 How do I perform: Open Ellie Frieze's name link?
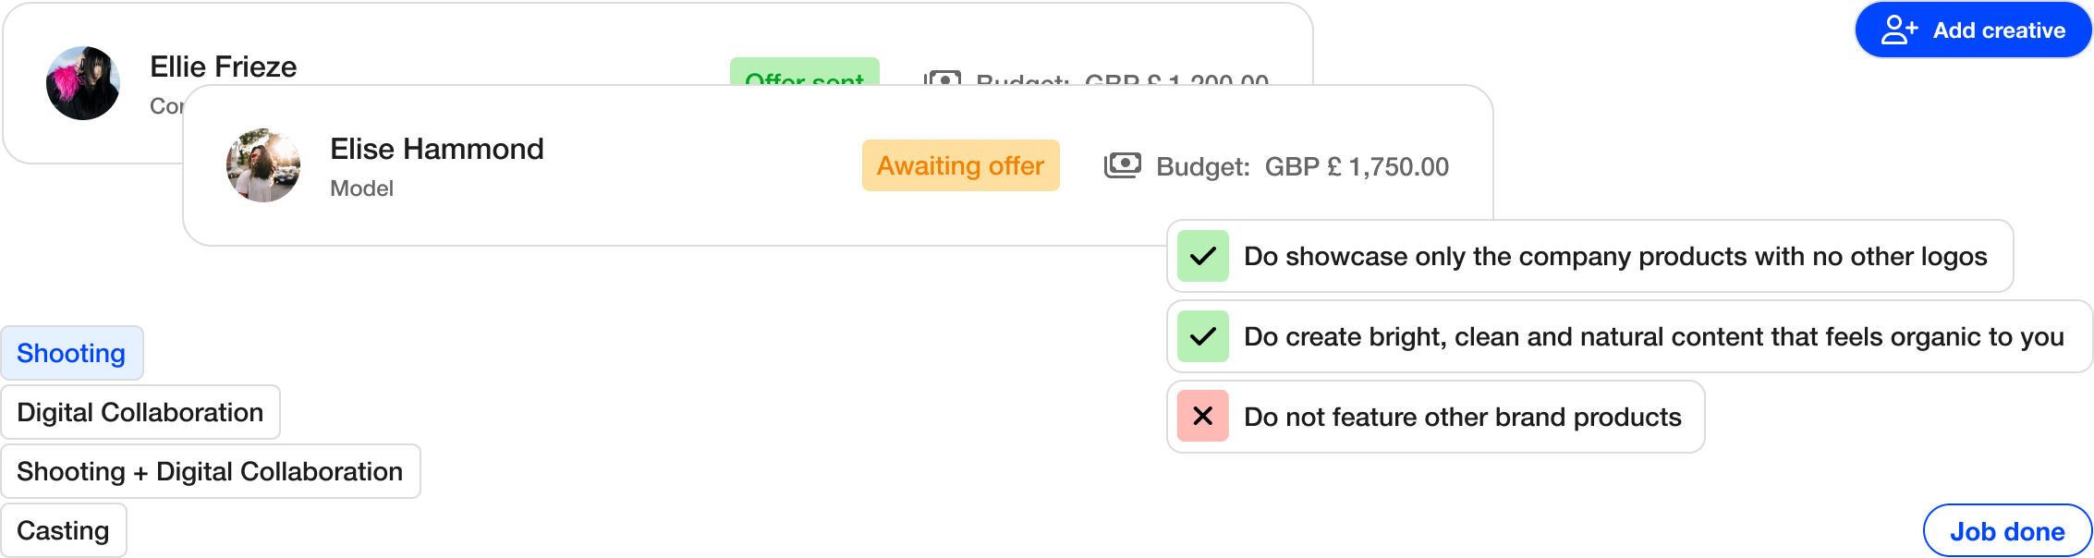(x=224, y=67)
